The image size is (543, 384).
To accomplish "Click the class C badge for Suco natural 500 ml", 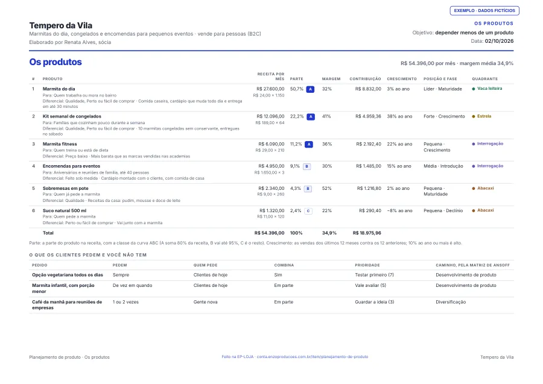I will tap(308, 211).
